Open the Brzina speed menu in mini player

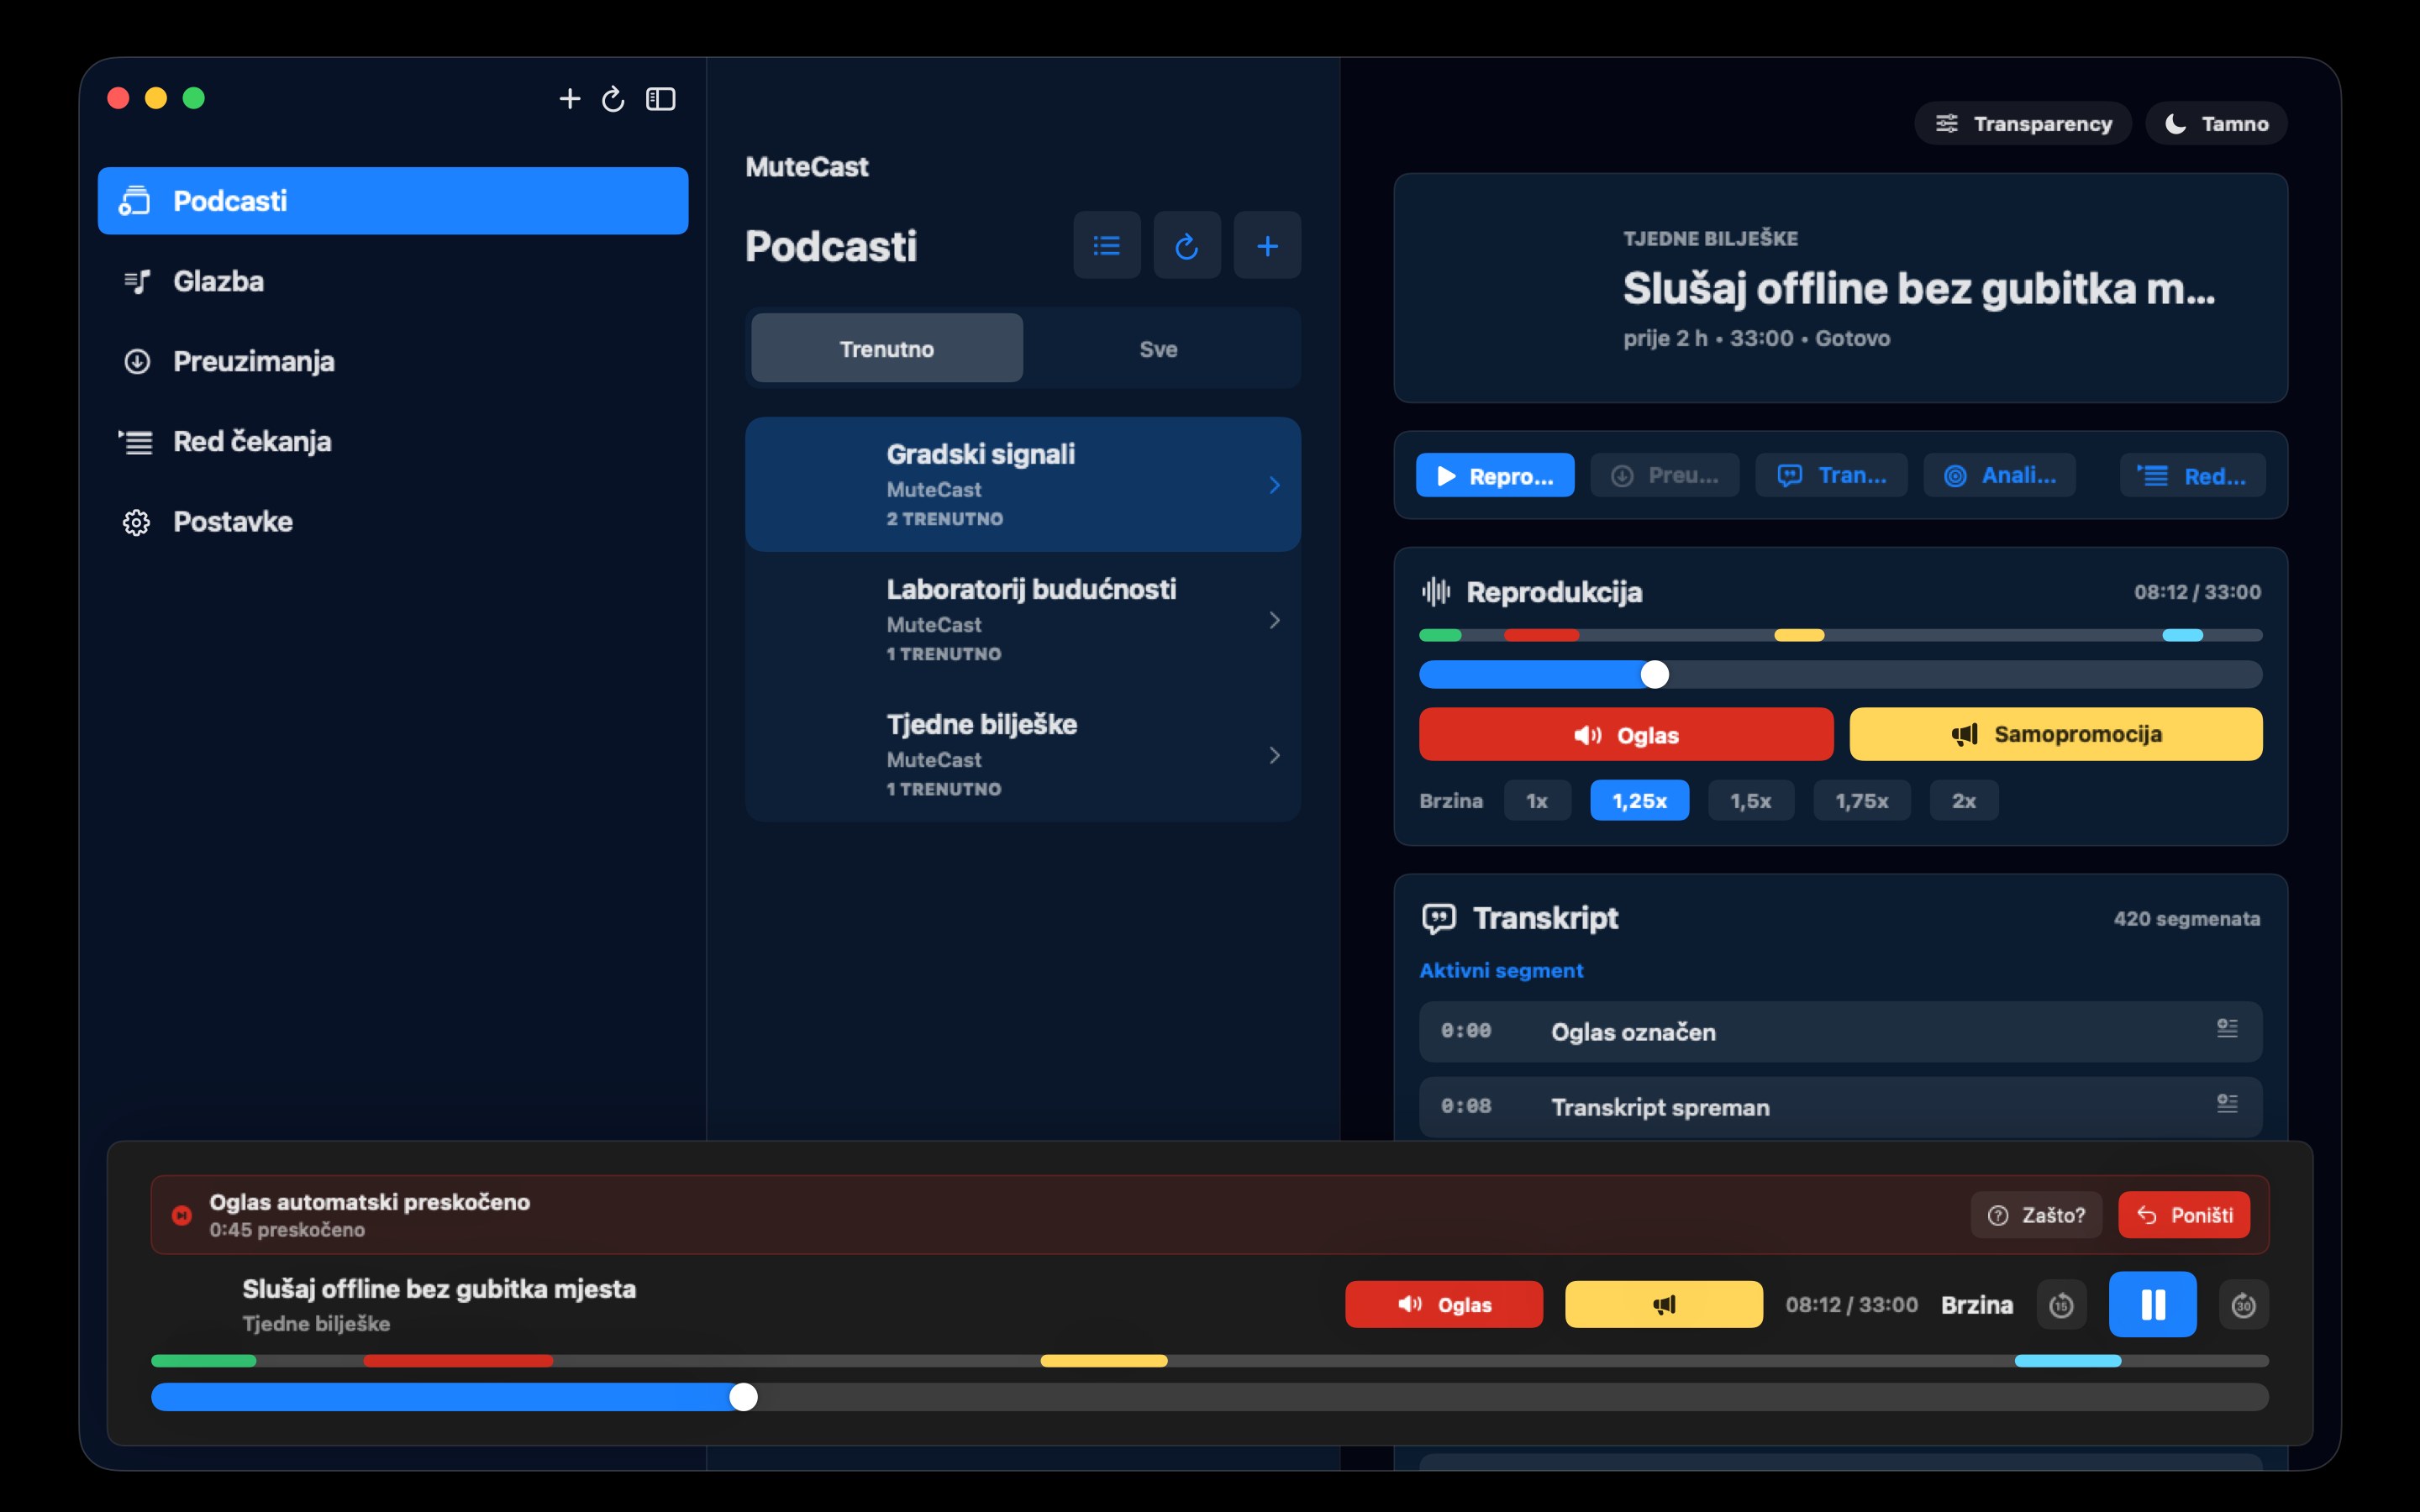(x=1976, y=1304)
